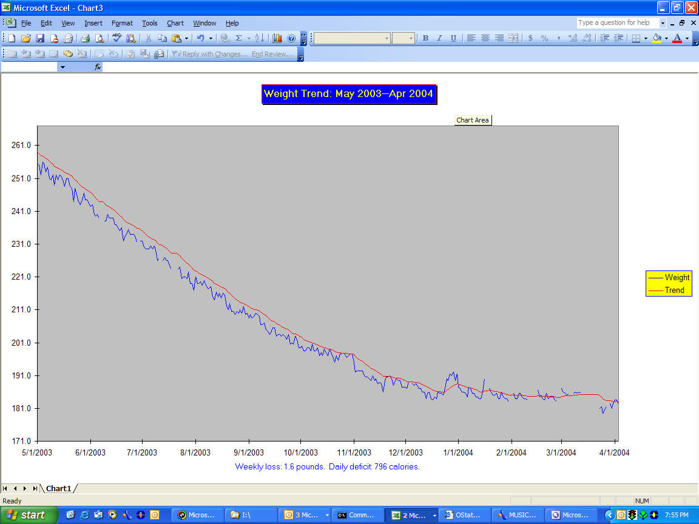Image resolution: width=699 pixels, height=524 pixels.
Task: Center the text alignment
Action: tap(485, 38)
